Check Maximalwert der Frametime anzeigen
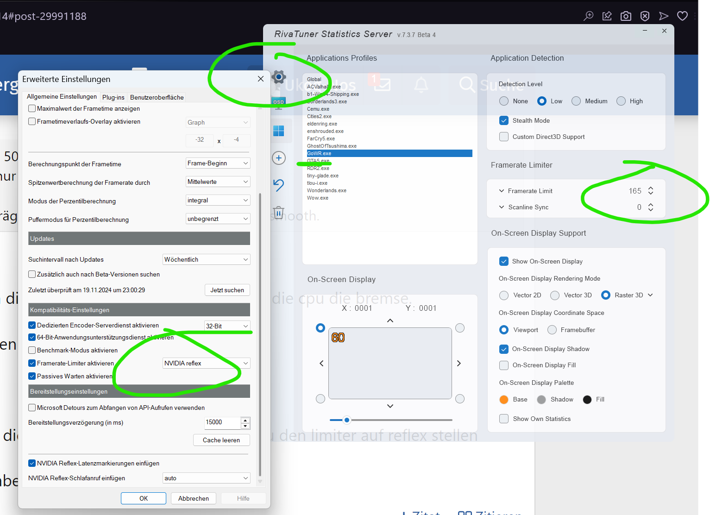This screenshot has height=515, width=710. (x=32, y=108)
